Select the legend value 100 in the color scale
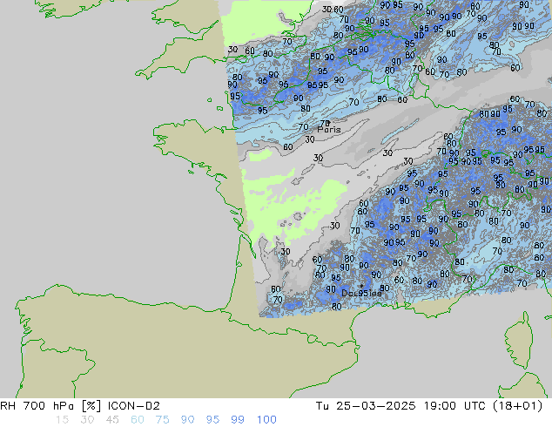 click(x=266, y=420)
